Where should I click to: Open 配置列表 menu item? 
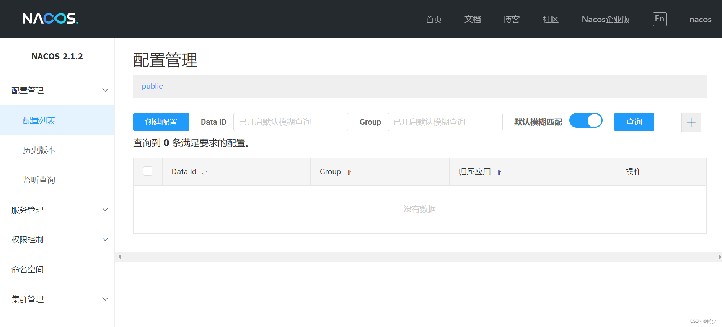57,120
